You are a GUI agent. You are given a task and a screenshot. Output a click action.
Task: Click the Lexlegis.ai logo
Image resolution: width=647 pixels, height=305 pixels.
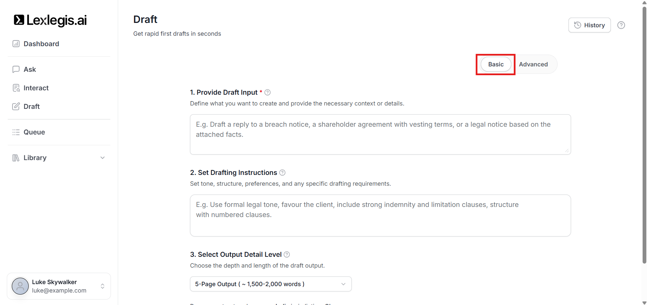point(50,20)
